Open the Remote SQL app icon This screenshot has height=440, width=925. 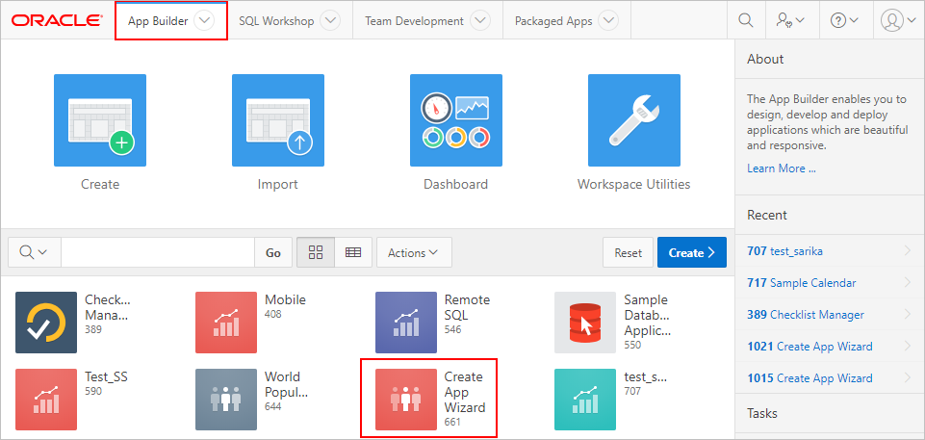click(406, 323)
